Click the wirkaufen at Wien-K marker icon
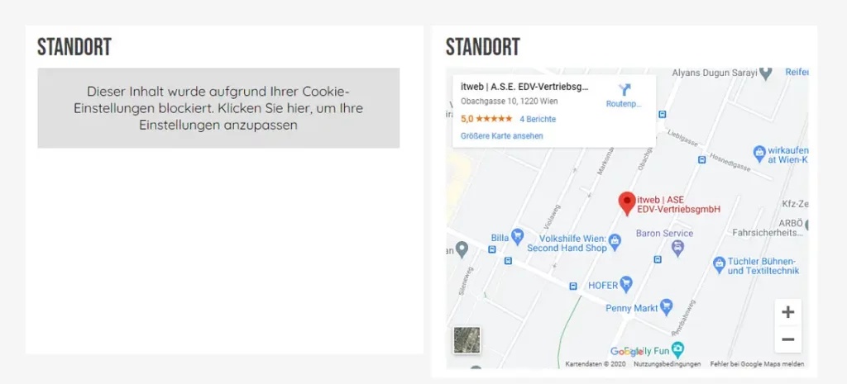This screenshot has height=384, width=847. coord(759,153)
